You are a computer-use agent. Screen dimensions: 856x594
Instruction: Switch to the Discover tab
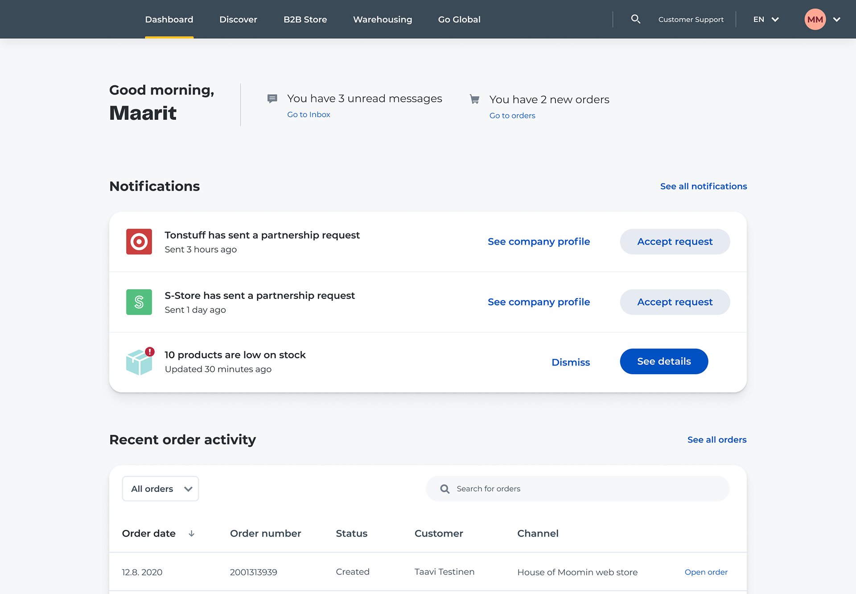[x=238, y=19]
